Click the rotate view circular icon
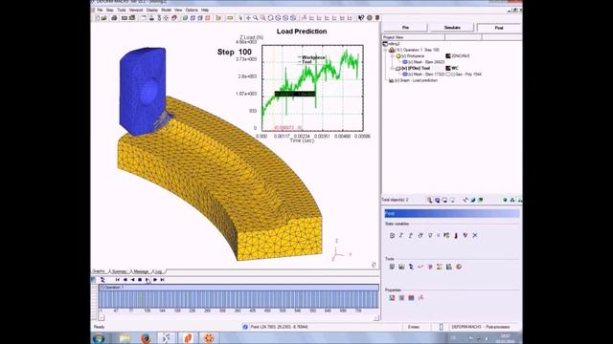613x344 pixels. (x=270, y=18)
